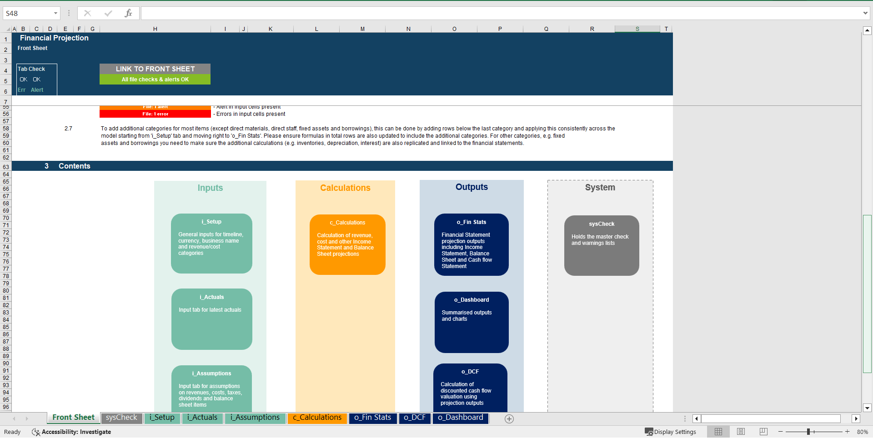Add a new sheet with plus icon

(509, 419)
